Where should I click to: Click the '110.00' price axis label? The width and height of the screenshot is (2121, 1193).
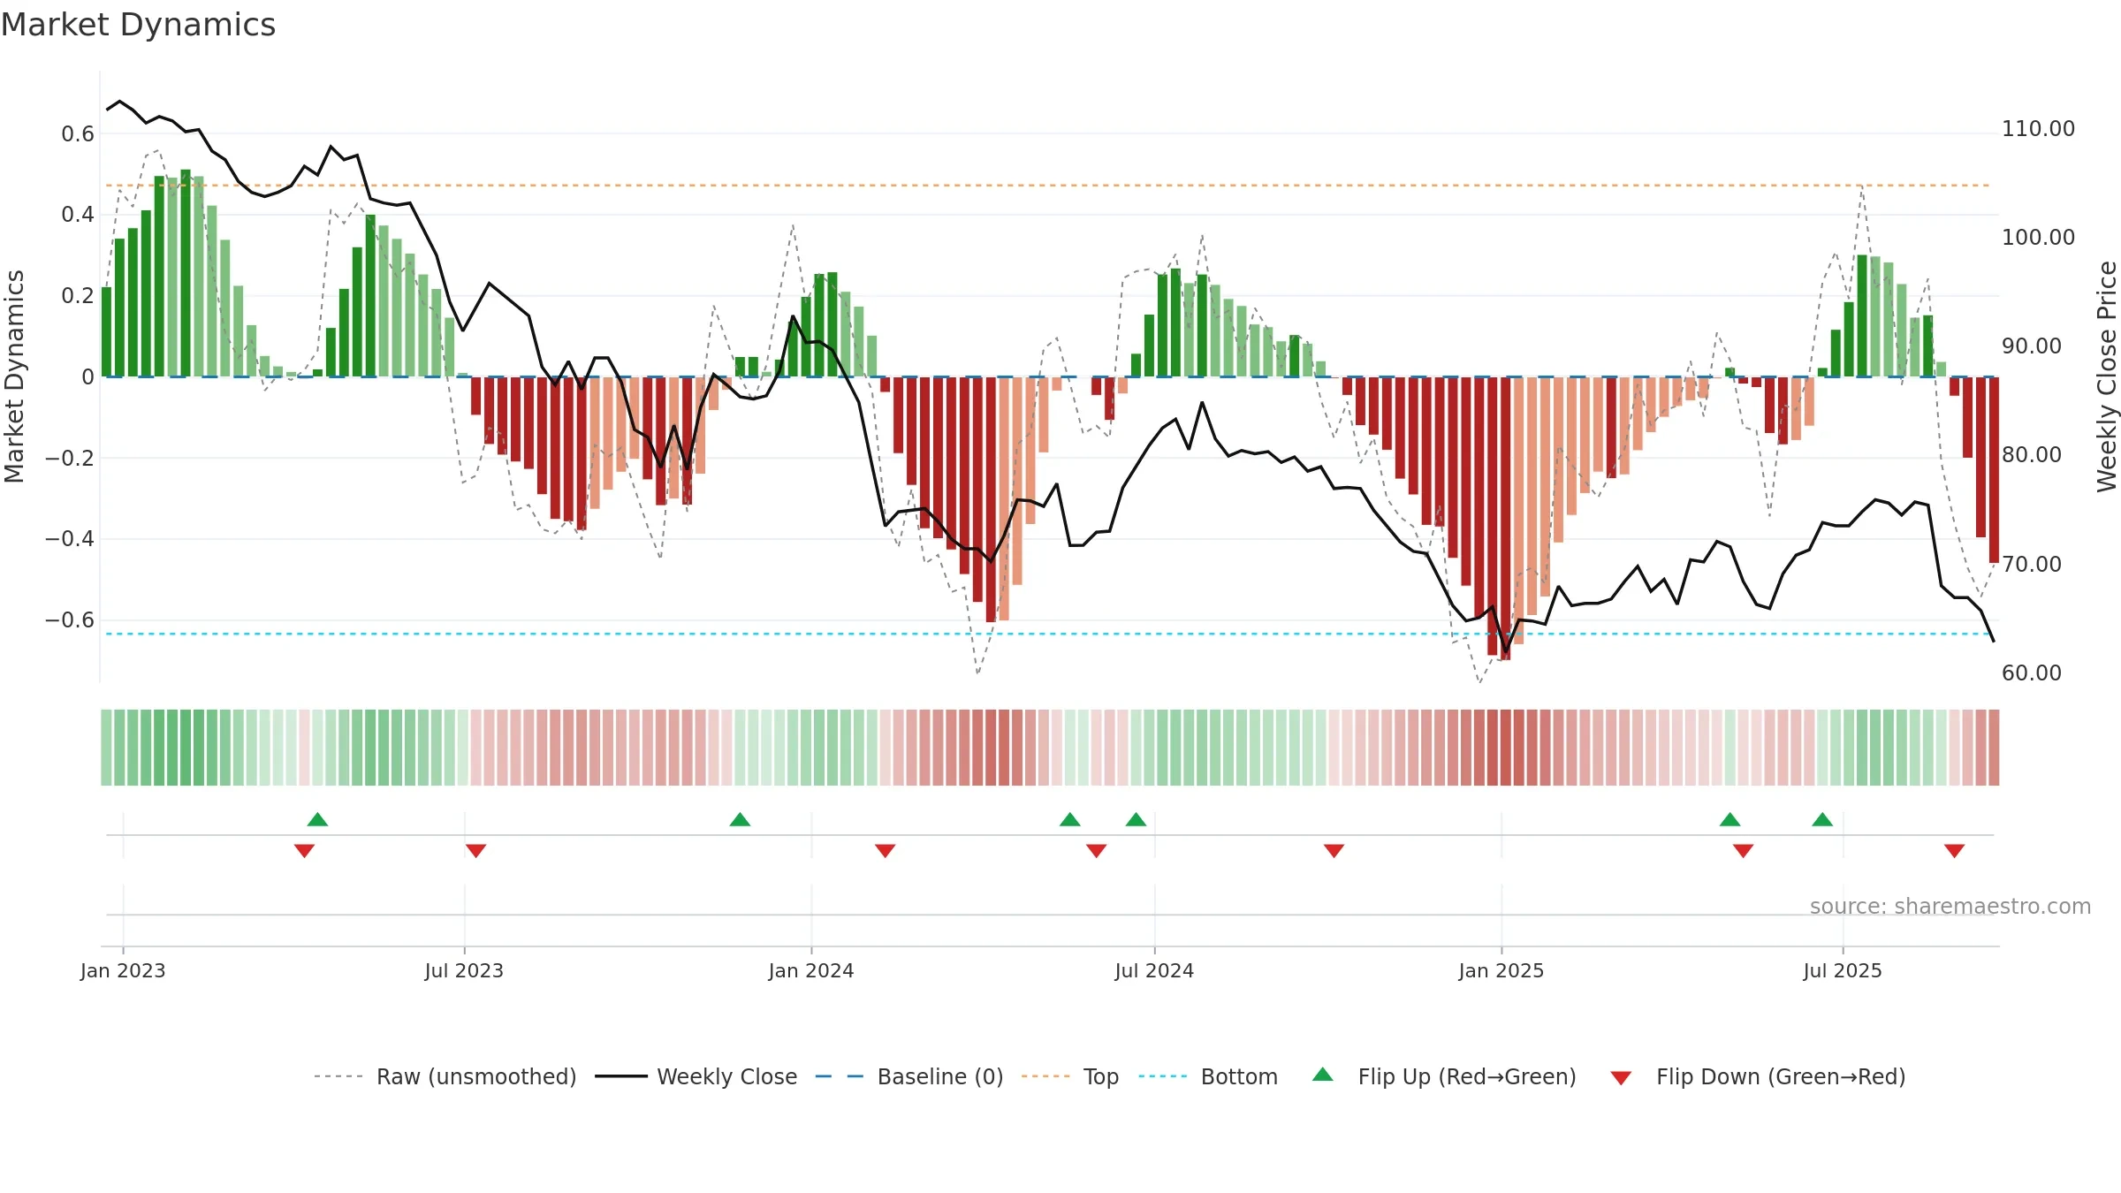coord(2038,129)
